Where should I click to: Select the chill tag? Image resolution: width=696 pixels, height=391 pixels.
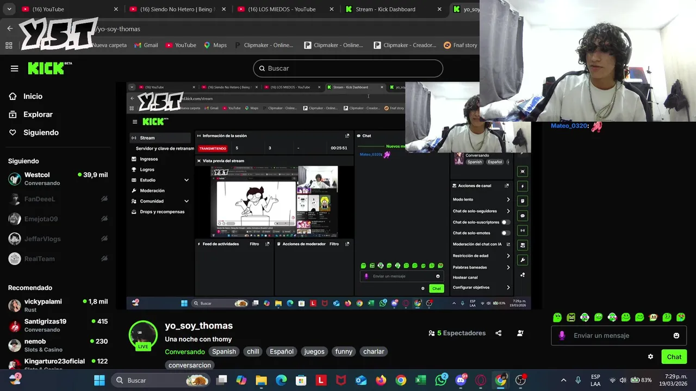tap(253, 351)
